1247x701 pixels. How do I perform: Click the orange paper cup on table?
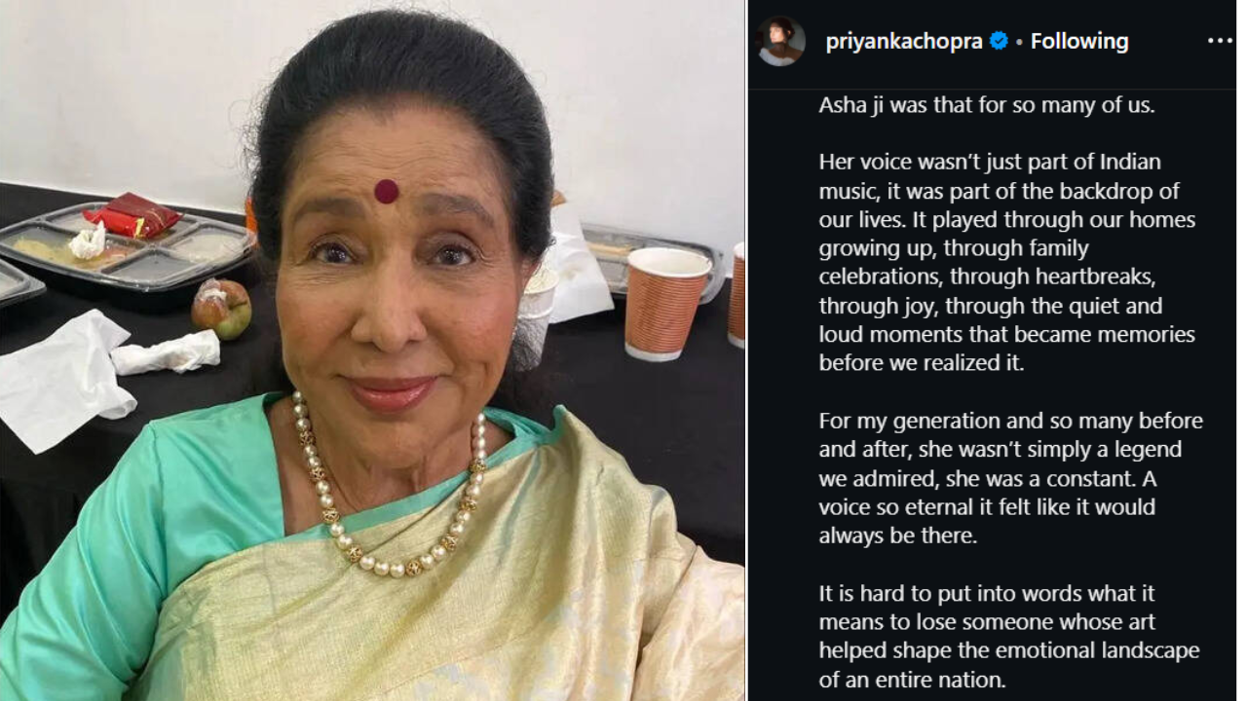click(x=667, y=303)
